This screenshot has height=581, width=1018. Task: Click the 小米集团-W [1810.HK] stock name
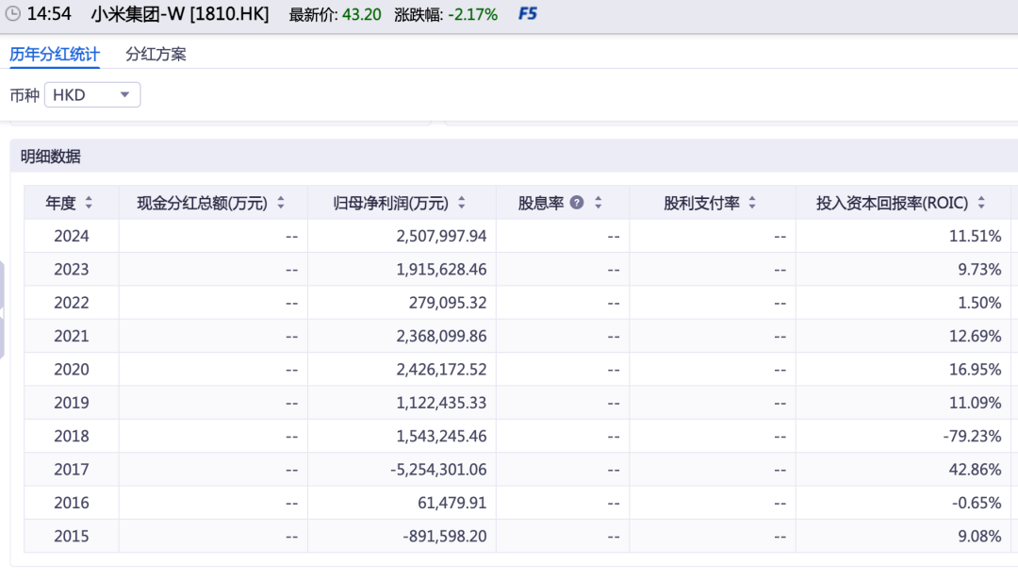tap(179, 15)
